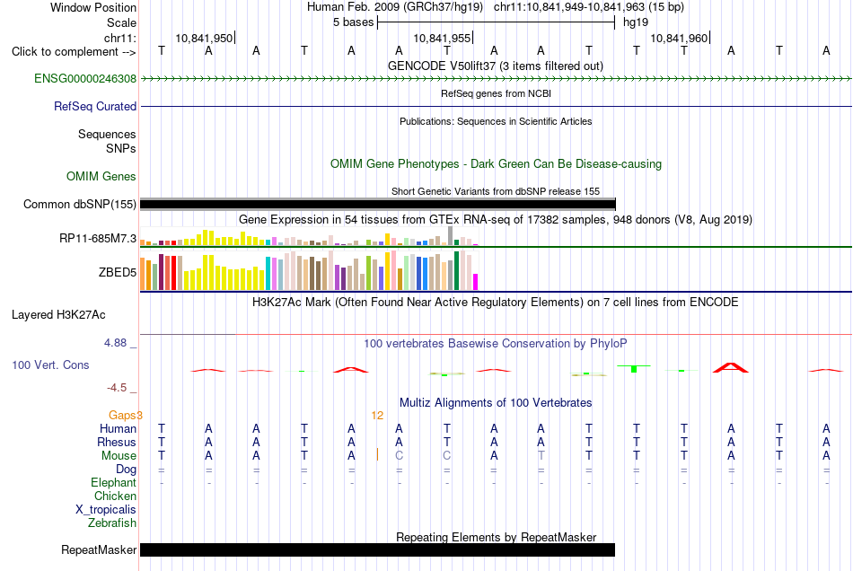This screenshot has height=571, width=853.
Task: Click the Window Position label
Action: [93, 7]
